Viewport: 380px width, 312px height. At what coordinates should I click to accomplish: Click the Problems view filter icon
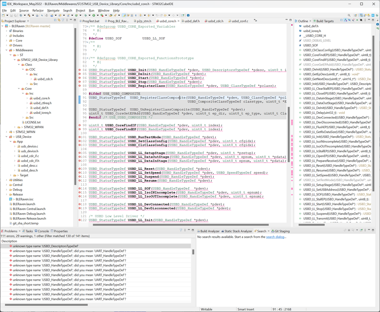pyautogui.click(x=181, y=230)
